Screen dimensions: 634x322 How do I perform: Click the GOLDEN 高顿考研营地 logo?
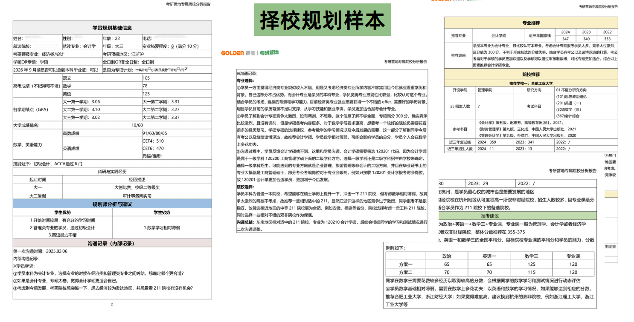(x=250, y=52)
